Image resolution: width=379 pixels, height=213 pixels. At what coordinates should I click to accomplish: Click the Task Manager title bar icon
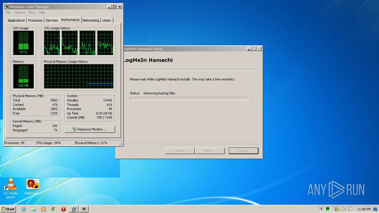click(x=7, y=7)
